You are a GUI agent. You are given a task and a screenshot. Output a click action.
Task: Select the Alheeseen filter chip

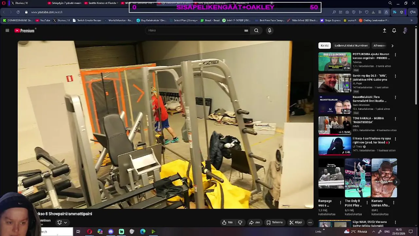click(380, 46)
